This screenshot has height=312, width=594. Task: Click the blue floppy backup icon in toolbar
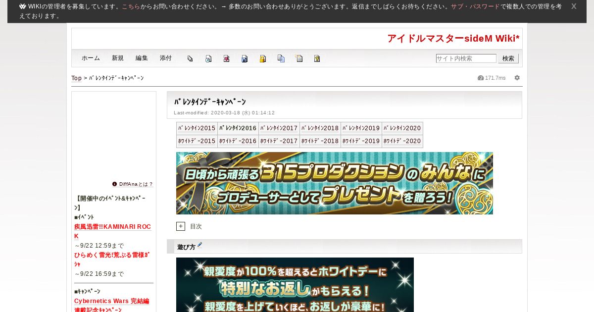(245, 58)
